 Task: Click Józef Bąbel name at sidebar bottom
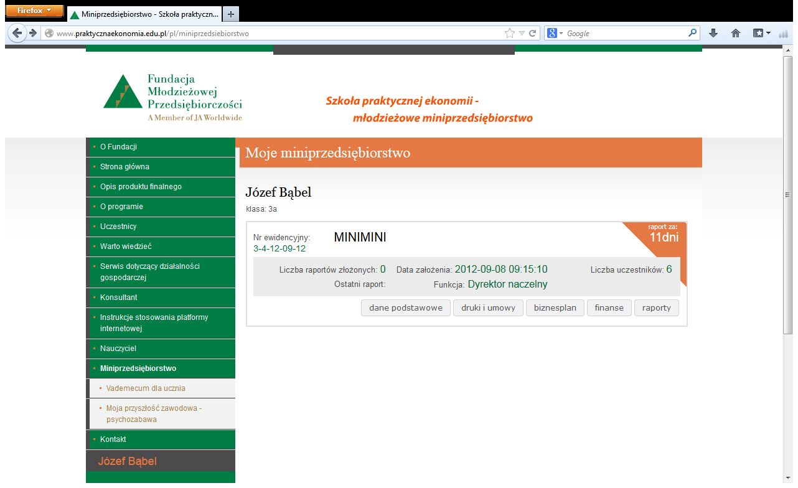pos(128,461)
